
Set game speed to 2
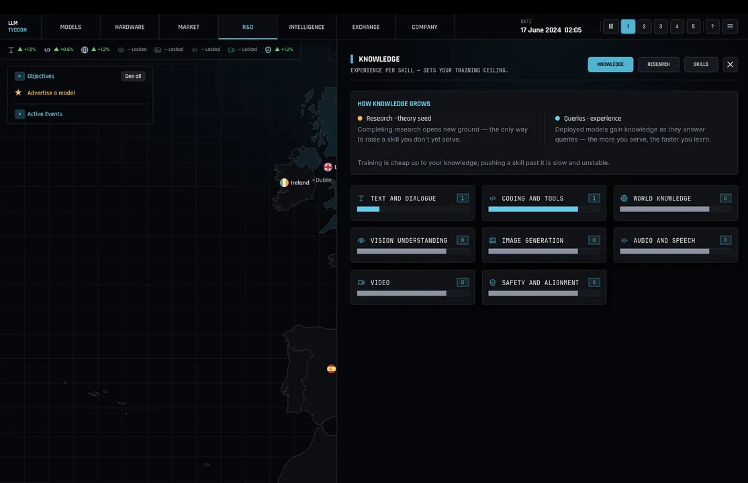(644, 27)
